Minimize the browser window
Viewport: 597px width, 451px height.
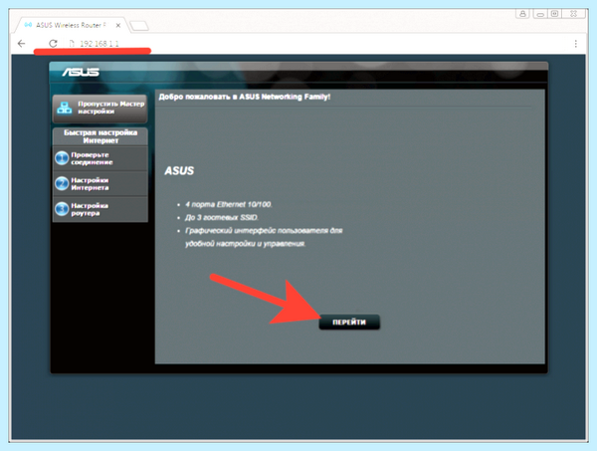pyautogui.click(x=540, y=14)
